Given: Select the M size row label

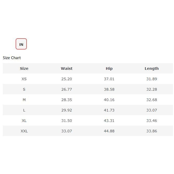Looking at the screenshot, I should tap(24, 100).
